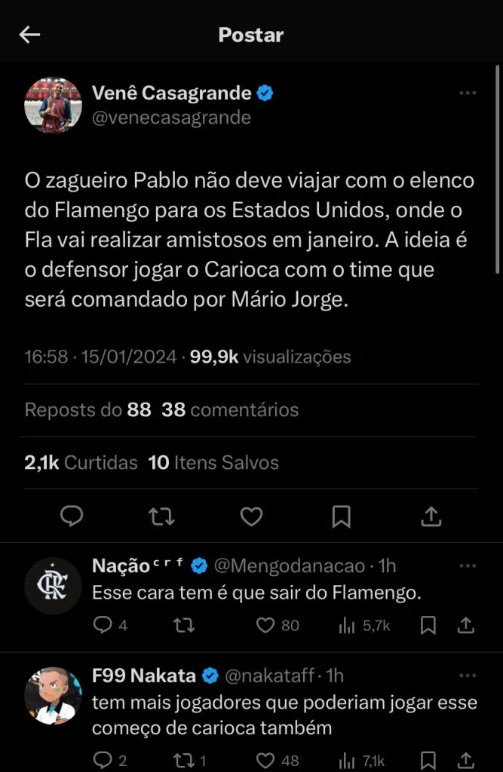Repost the main post about Pablo
503x772 pixels.
tap(161, 516)
